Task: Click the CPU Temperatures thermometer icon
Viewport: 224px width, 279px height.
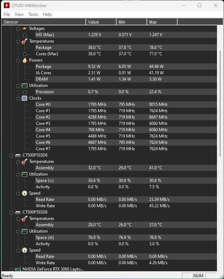Action: click(x=25, y=41)
